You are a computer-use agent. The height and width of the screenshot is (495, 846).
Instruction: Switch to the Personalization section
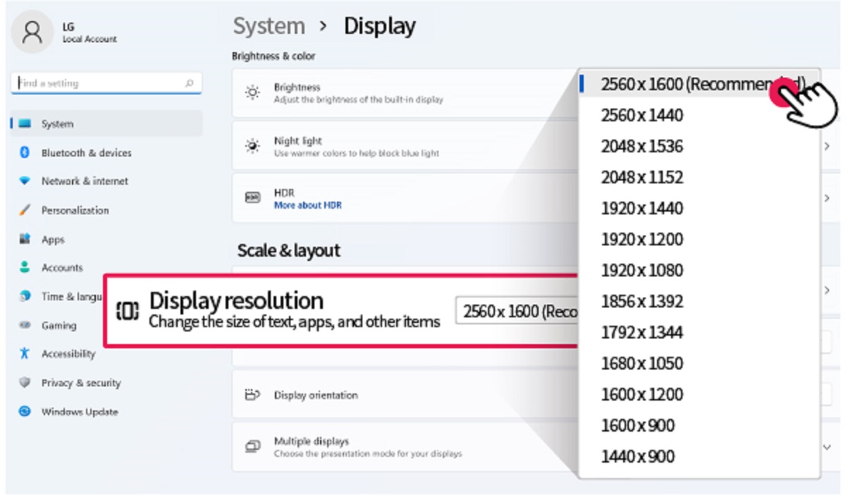pos(26,210)
